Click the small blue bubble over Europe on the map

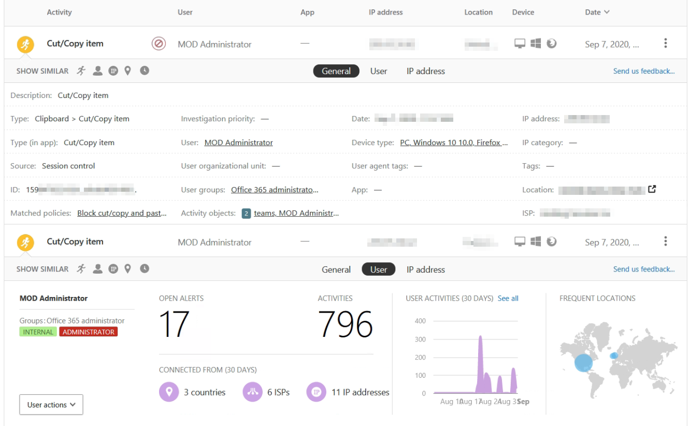coord(614,356)
